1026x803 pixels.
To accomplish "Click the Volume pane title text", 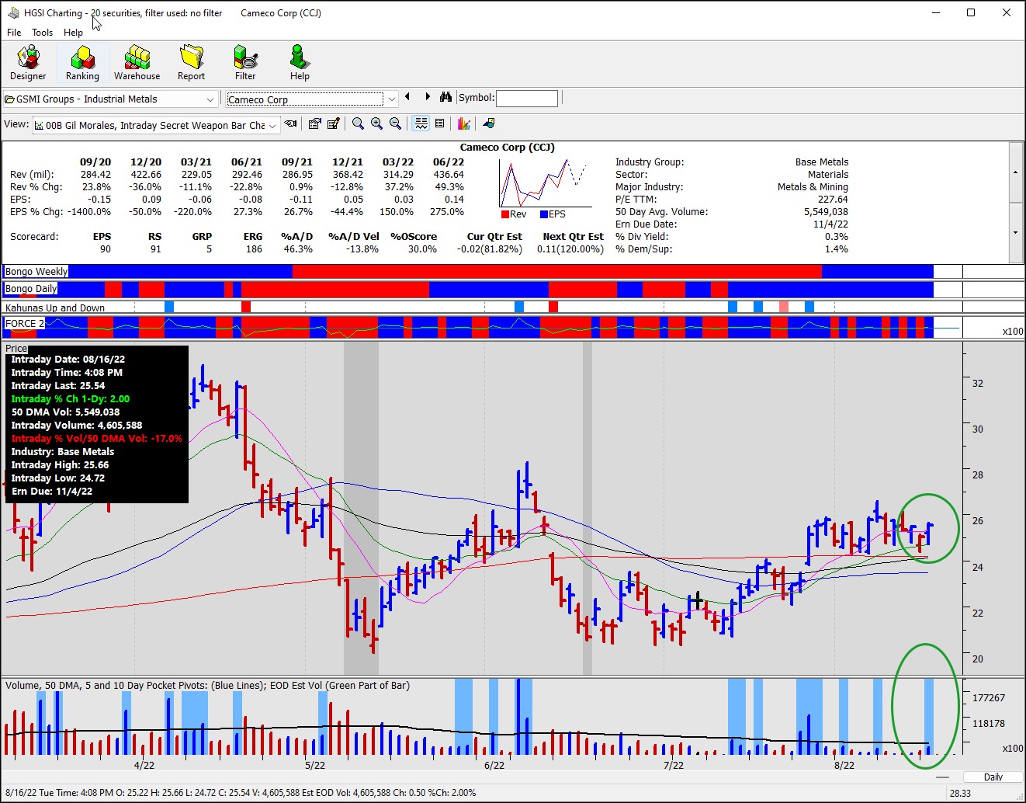I will pyautogui.click(x=207, y=686).
